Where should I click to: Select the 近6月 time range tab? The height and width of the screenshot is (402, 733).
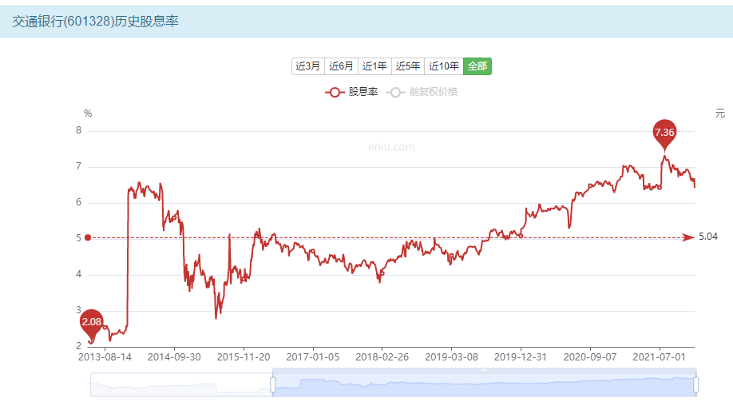click(x=341, y=66)
